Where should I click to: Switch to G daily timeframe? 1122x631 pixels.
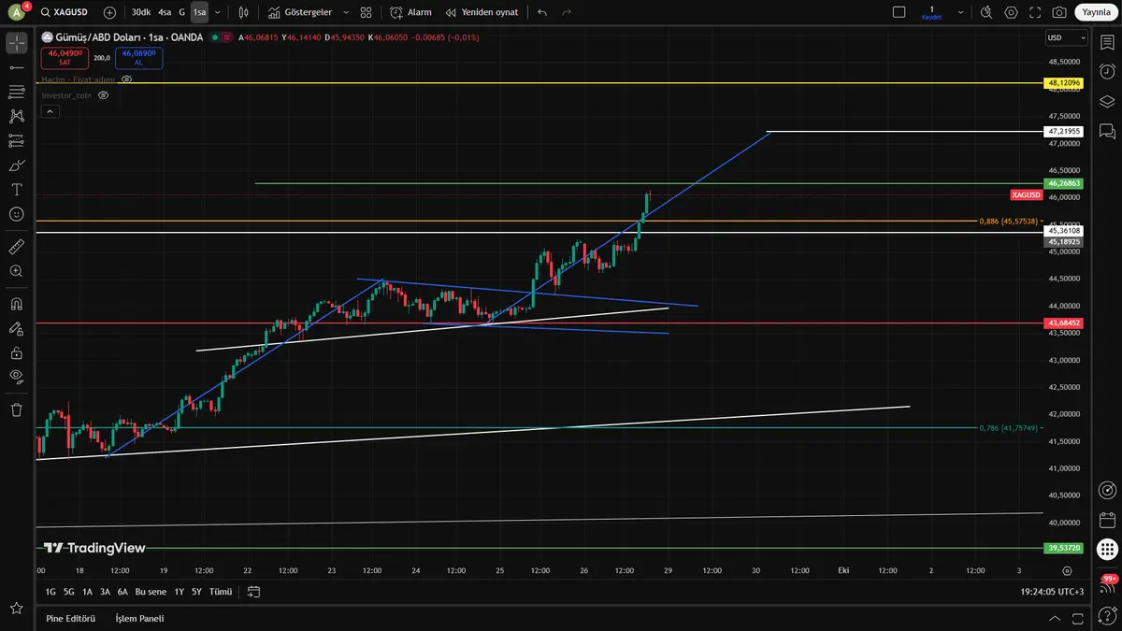click(182, 12)
